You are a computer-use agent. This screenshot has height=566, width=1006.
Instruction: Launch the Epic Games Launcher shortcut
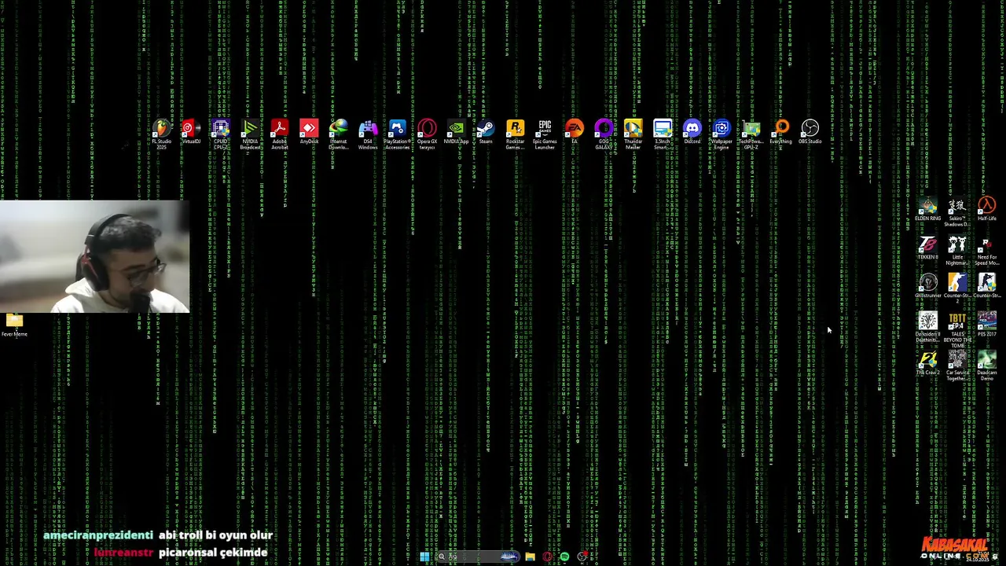545,134
